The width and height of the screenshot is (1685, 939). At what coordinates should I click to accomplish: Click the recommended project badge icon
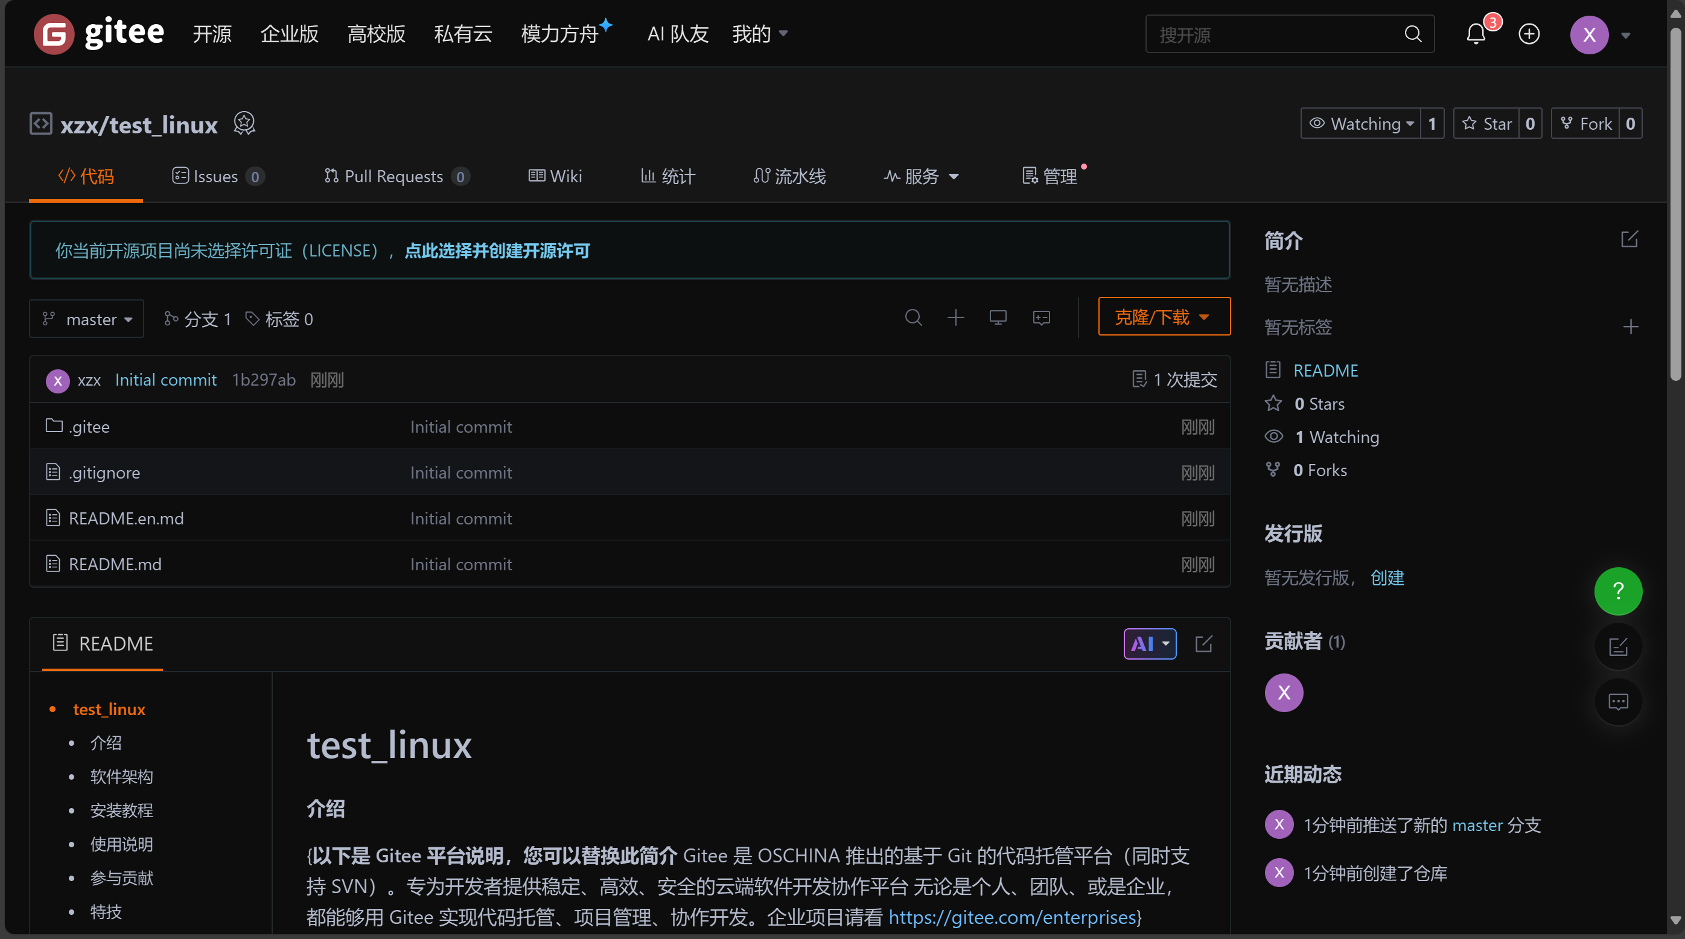pos(244,124)
